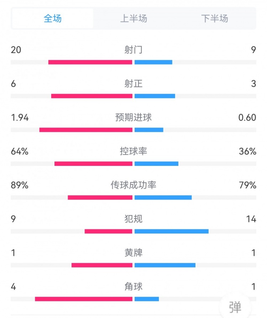
Task: Select the 预期进球 expected goals label
Action: point(133,117)
